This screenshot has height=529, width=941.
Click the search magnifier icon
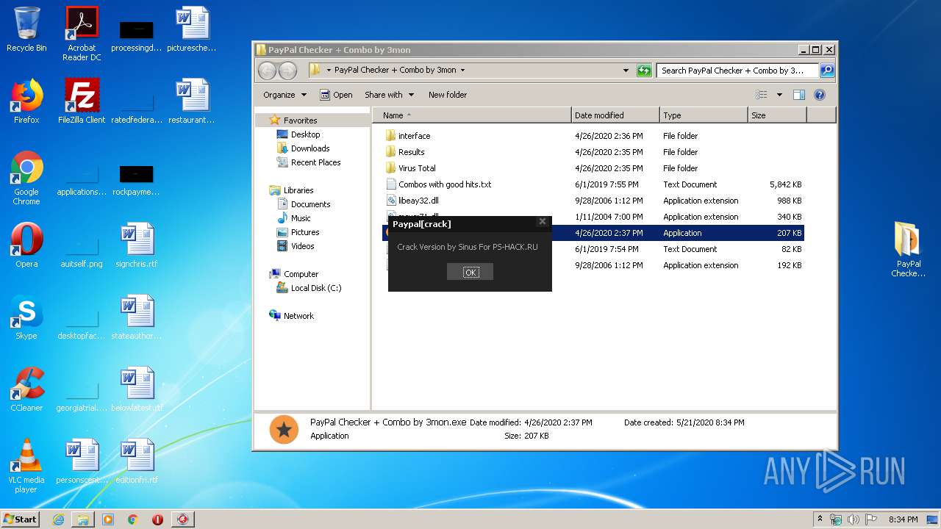point(827,71)
